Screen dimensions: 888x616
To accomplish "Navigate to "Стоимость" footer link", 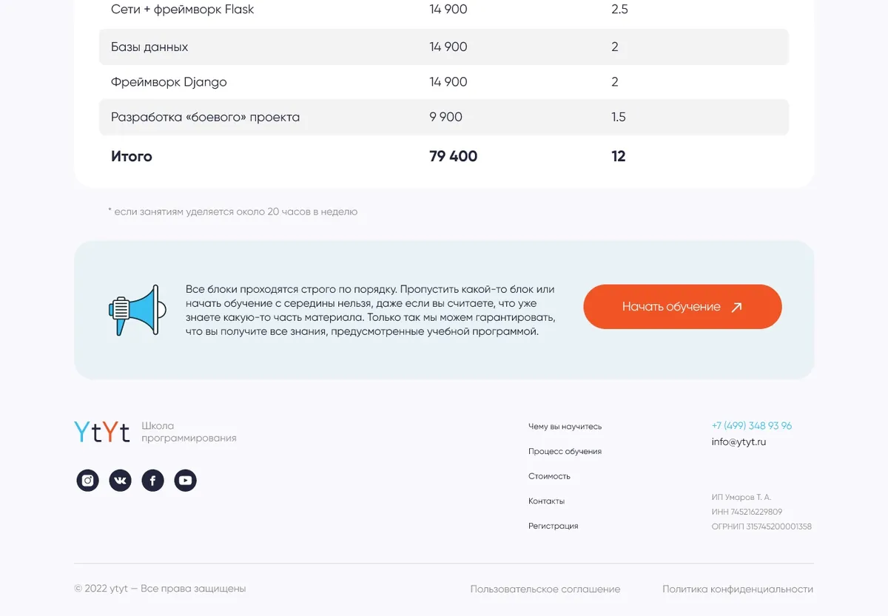I will pyautogui.click(x=549, y=476).
